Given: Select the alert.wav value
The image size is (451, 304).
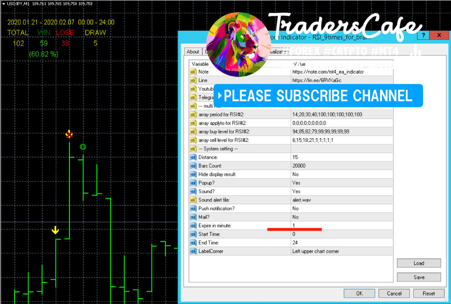Looking at the screenshot, I should pyautogui.click(x=302, y=200).
